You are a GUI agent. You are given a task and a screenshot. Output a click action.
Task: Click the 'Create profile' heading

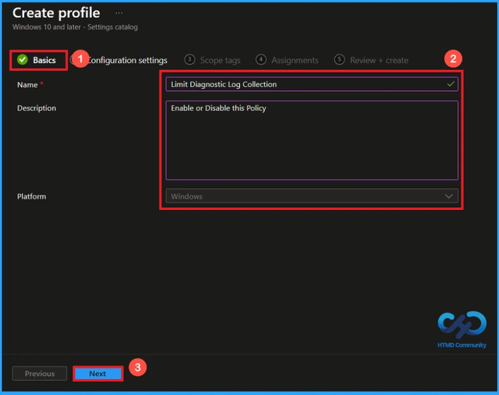click(56, 13)
